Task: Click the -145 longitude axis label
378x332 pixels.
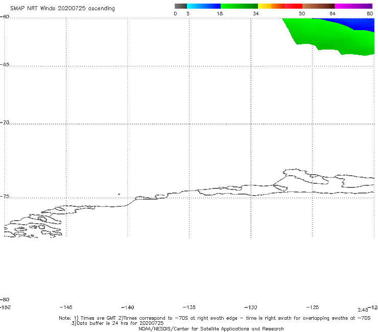Action: [66, 307]
